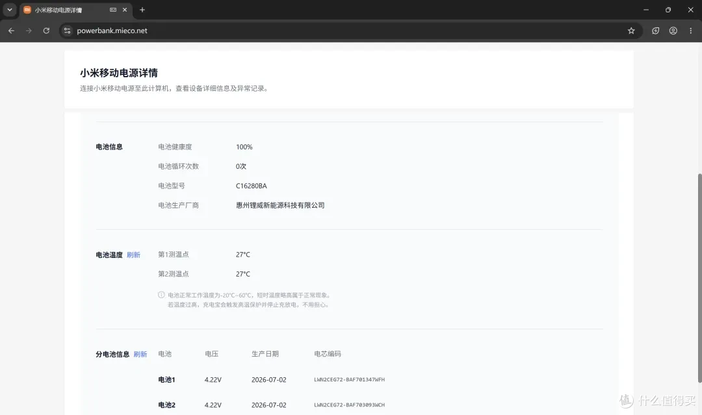Go back to previous page
Image resolution: width=702 pixels, height=415 pixels.
click(x=11, y=31)
